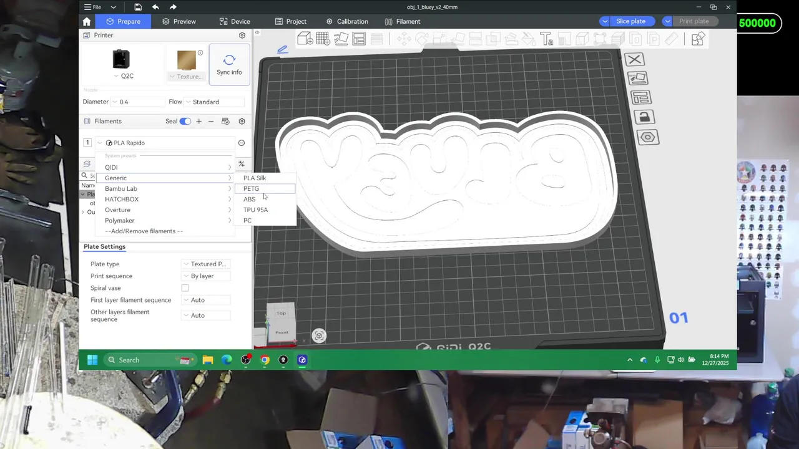Screen dimensions: 799x449
Task: Click filament 1 color swatch
Action: [x=87, y=143]
